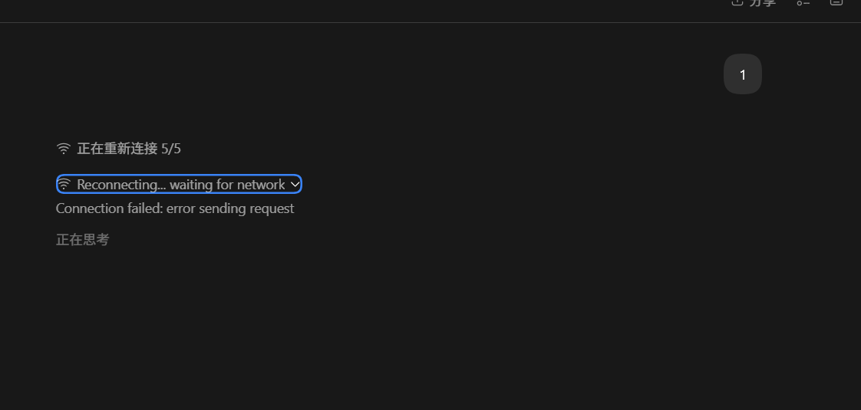Click the "error sending request" message portion
The image size is (861, 410).
pyautogui.click(x=231, y=209)
